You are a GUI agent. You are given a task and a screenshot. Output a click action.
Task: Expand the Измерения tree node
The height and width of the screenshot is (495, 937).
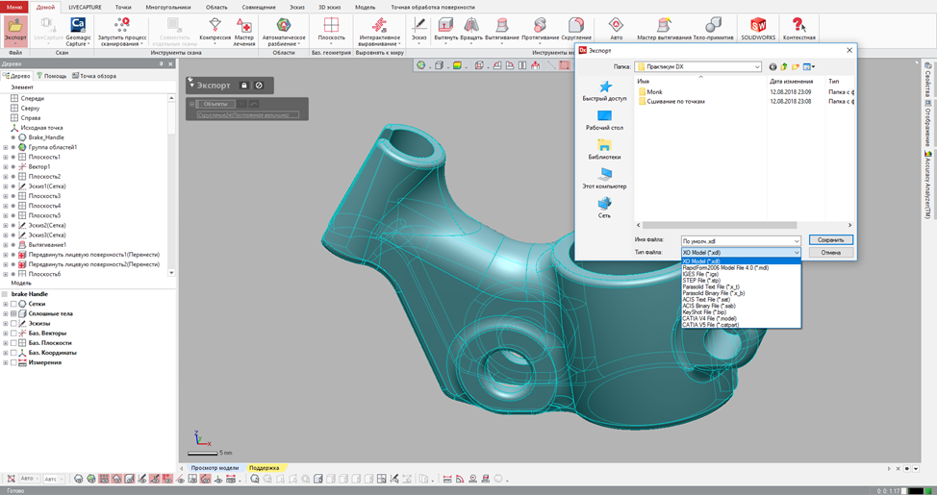(x=6, y=362)
